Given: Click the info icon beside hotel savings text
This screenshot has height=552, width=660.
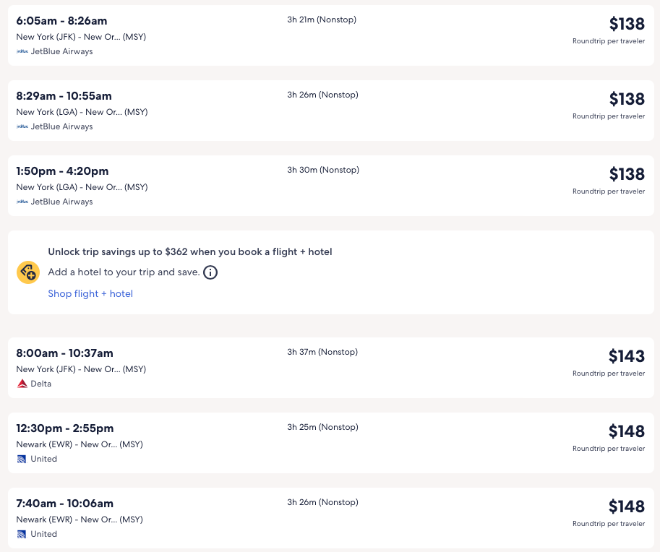Looking at the screenshot, I should tap(210, 272).
